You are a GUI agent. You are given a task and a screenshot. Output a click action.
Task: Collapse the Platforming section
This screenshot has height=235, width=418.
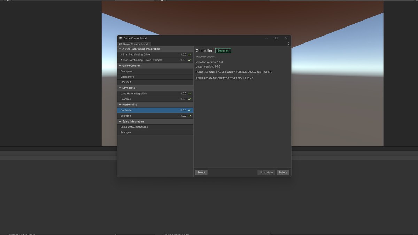pos(120,105)
